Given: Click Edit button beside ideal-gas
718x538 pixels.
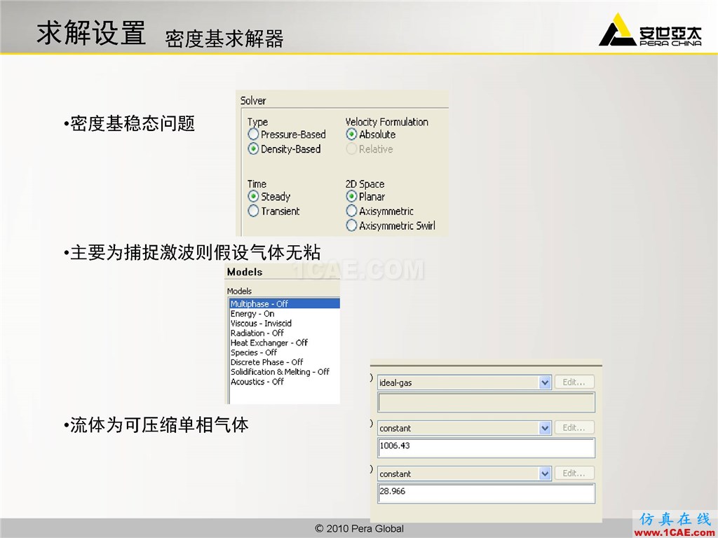Looking at the screenshot, I should (x=574, y=382).
